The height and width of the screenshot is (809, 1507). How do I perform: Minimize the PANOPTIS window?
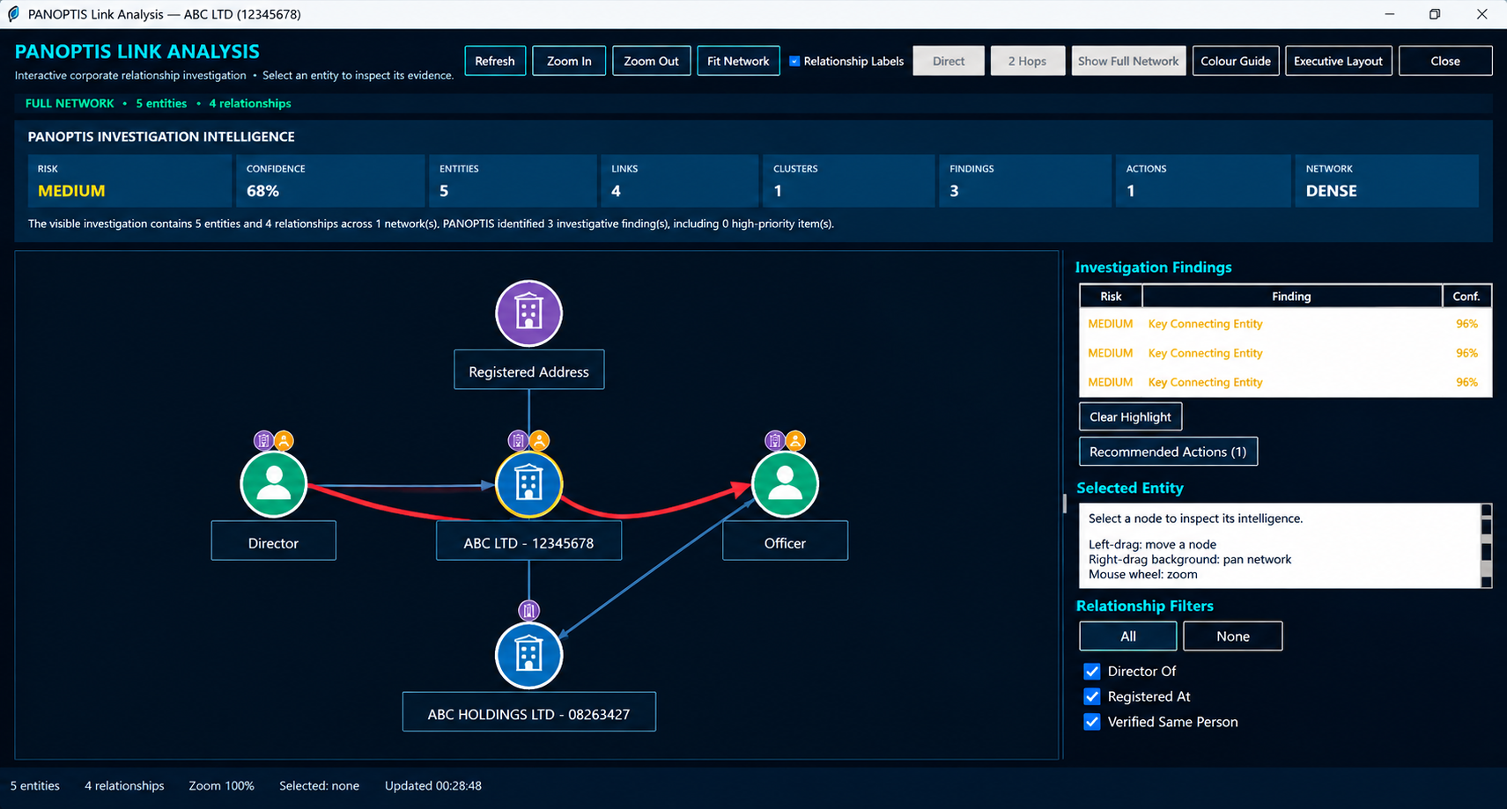click(x=1390, y=14)
